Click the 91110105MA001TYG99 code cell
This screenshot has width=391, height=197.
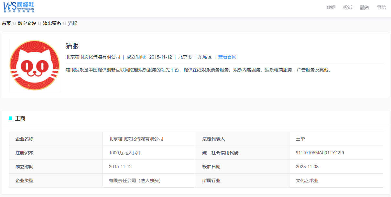tap(320, 153)
